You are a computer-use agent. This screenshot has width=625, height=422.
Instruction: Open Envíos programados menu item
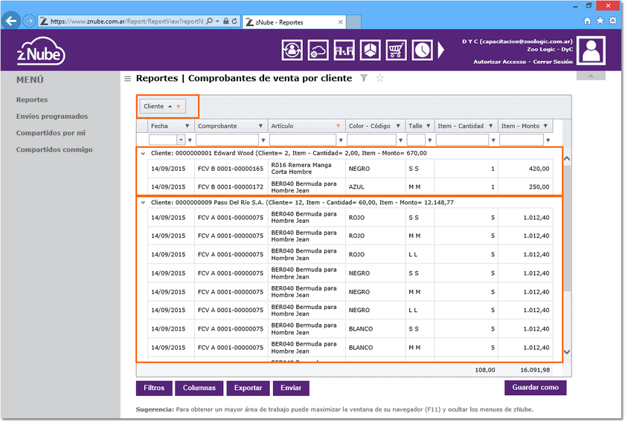point(52,116)
